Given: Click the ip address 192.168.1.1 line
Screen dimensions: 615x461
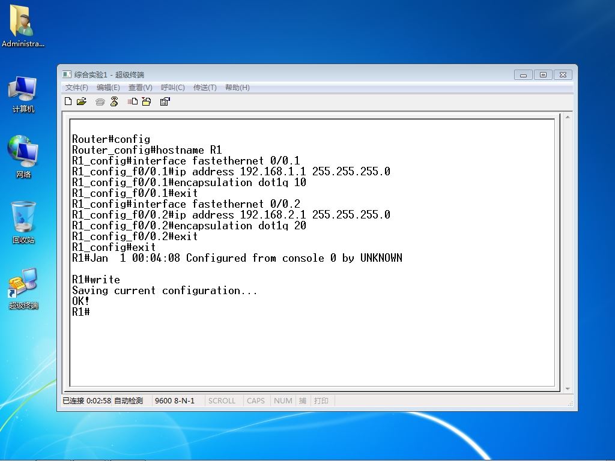Looking at the screenshot, I should click(231, 172).
